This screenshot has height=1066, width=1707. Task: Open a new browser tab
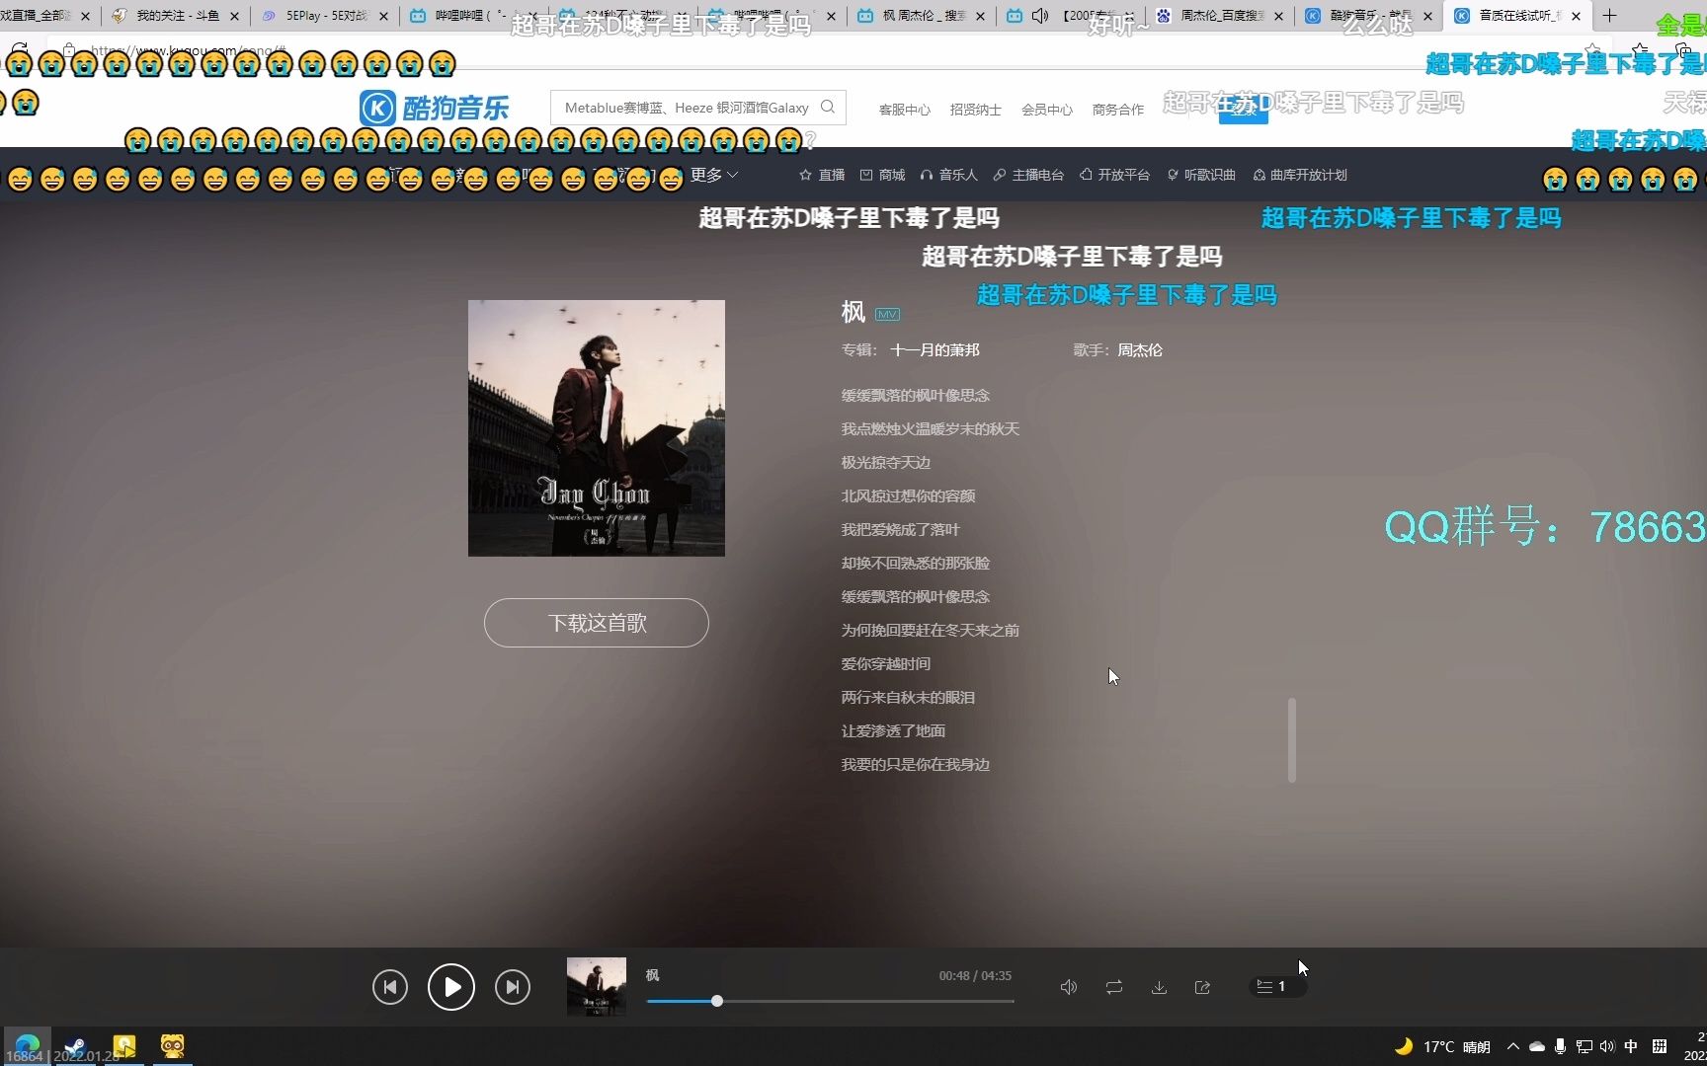click(1609, 15)
